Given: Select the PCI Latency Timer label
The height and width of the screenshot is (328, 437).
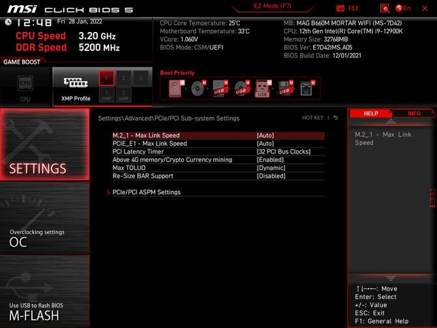Looking at the screenshot, I should pos(138,152).
